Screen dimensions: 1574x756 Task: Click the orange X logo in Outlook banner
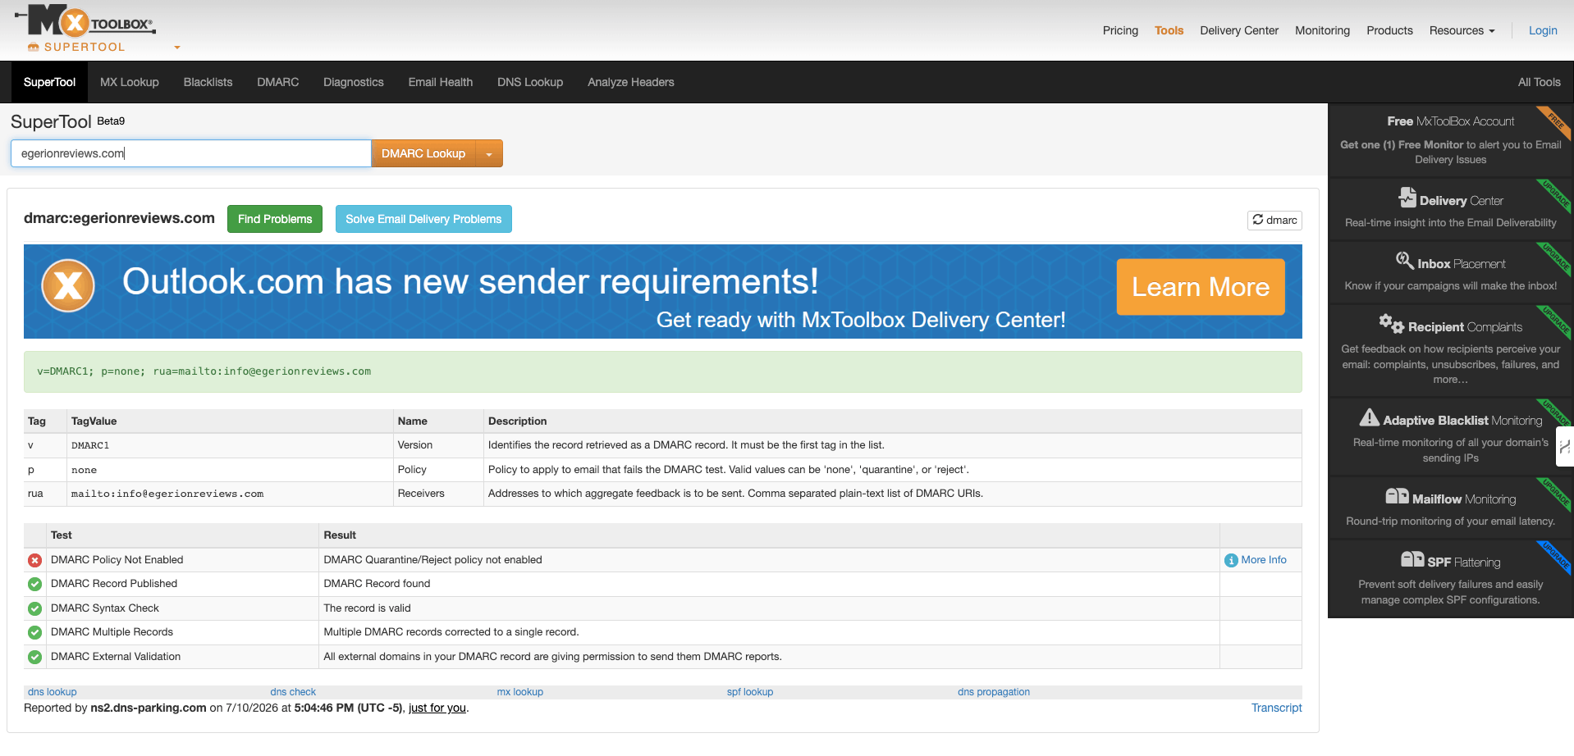click(x=68, y=285)
